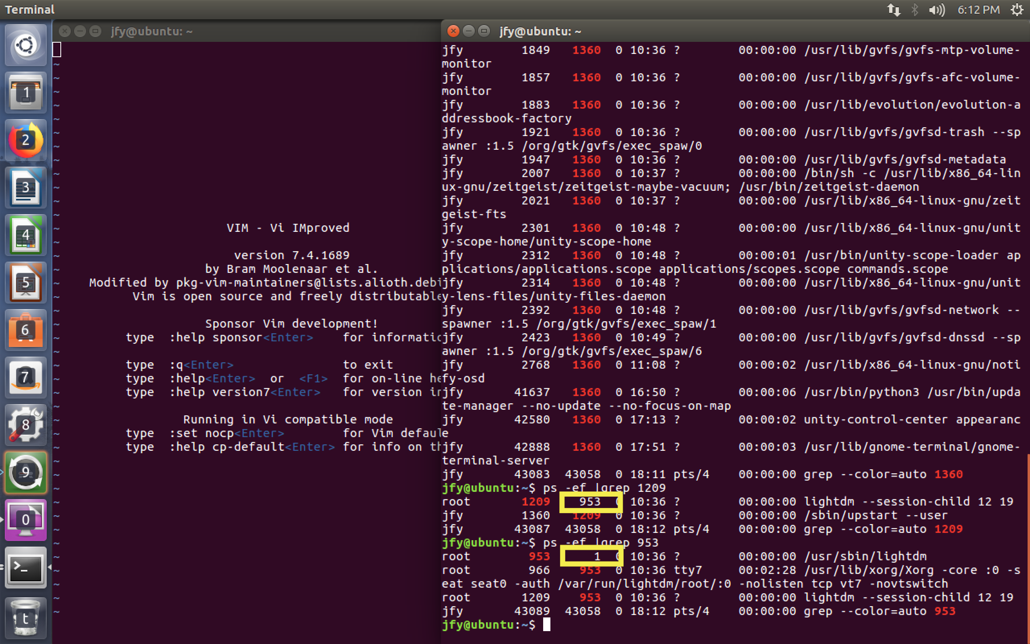This screenshot has height=644, width=1030.
Task: Click 'grep --color=auto 953' output text
Action: point(880,611)
